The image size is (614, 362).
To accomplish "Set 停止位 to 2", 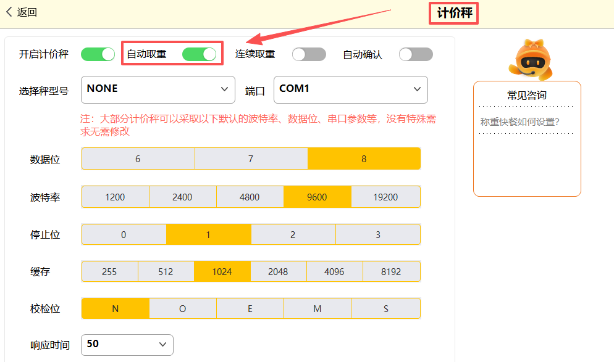I will pos(293,234).
